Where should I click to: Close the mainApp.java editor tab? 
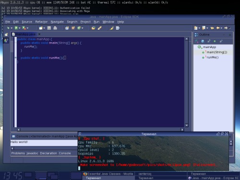tap(39, 34)
